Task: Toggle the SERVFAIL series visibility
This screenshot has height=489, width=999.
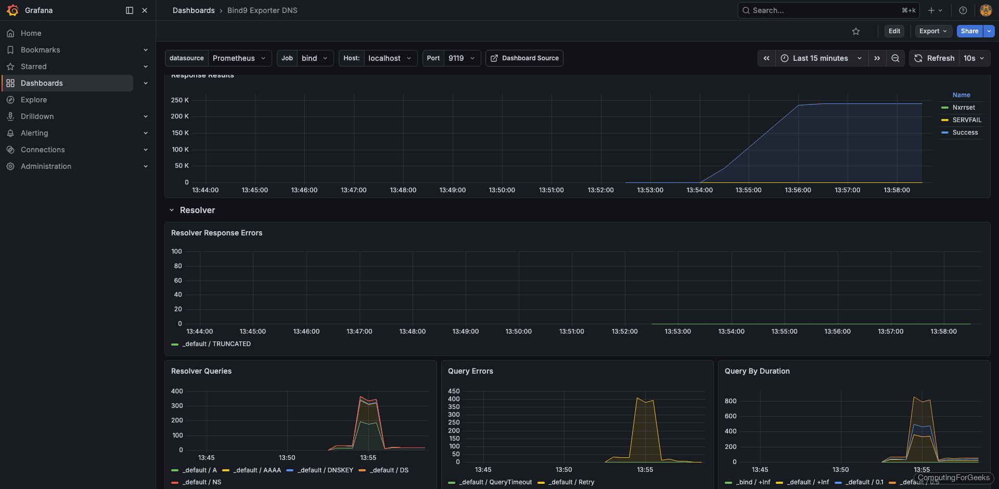Action: [x=967, y=120]
